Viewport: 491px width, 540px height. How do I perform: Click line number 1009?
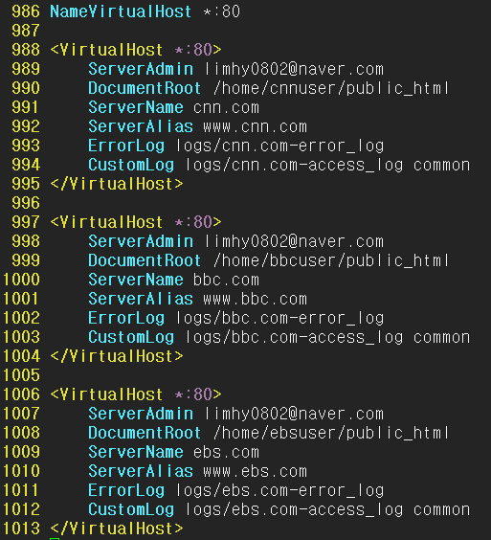point(21,452)
